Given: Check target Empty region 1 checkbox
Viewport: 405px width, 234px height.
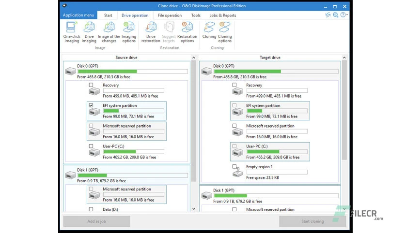Looking at the screenshot, I should pos(234,166).
